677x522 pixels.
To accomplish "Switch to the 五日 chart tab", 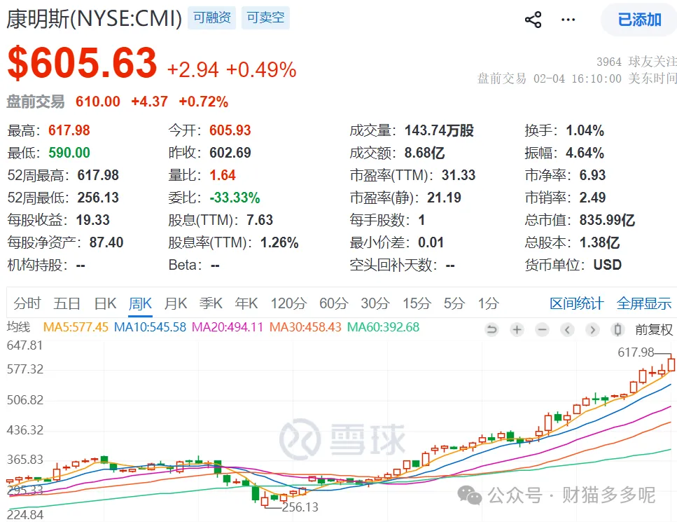I will click(x=67, y=303).
